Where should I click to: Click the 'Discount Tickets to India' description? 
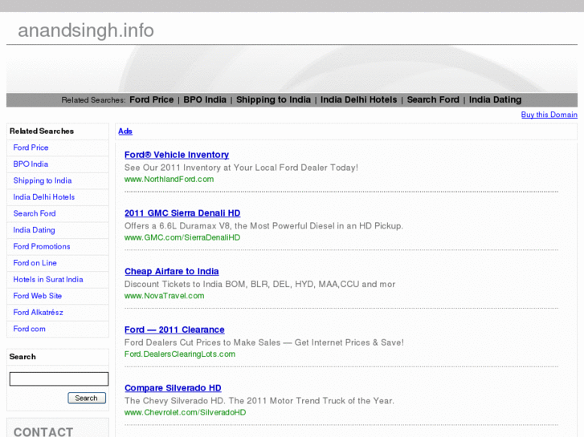[260, 285]
